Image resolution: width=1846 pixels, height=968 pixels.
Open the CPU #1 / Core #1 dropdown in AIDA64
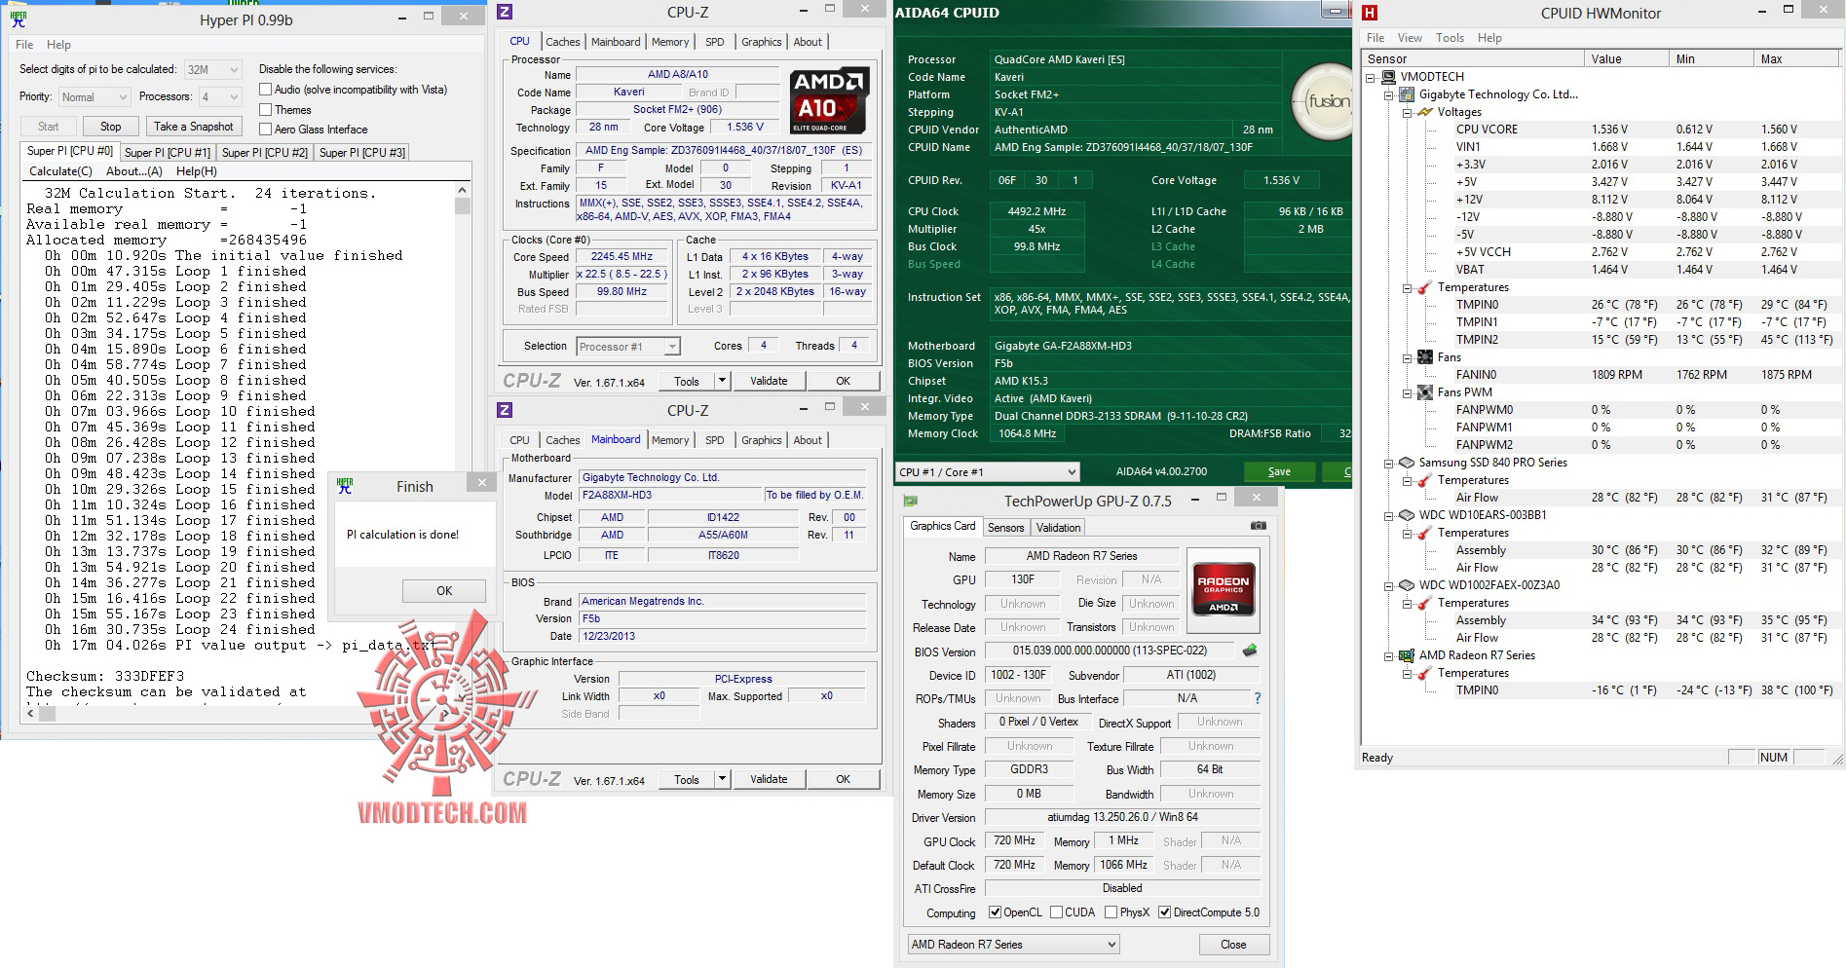pyautogui.click(x=988, y=472)
